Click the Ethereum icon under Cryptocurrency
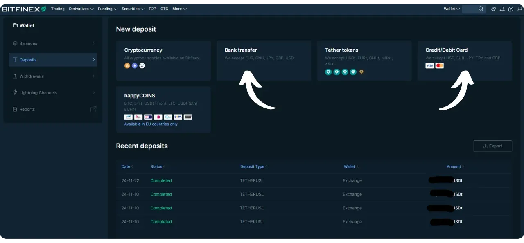The image size is (524, 243). coord(135,65)
